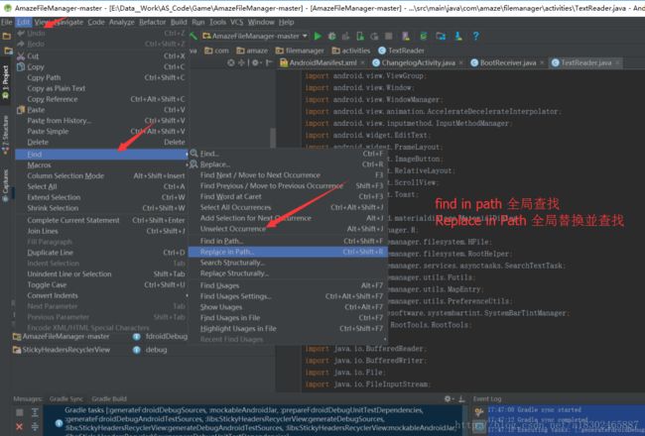Open the Structure side tool tab

pos(5,135)
